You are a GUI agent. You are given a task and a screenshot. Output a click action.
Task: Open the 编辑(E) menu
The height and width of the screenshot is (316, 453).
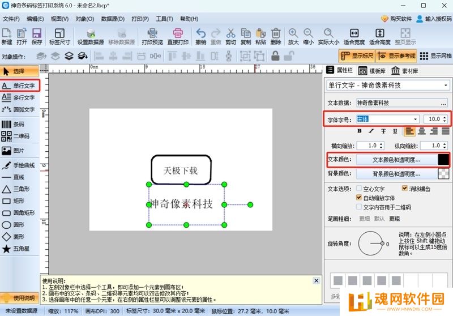tap(35, 19)
